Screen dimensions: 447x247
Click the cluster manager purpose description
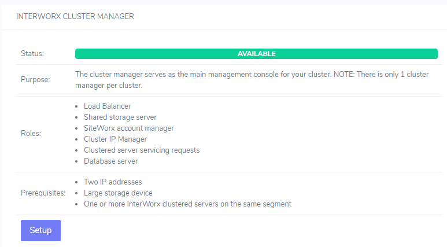pos(252,80)
